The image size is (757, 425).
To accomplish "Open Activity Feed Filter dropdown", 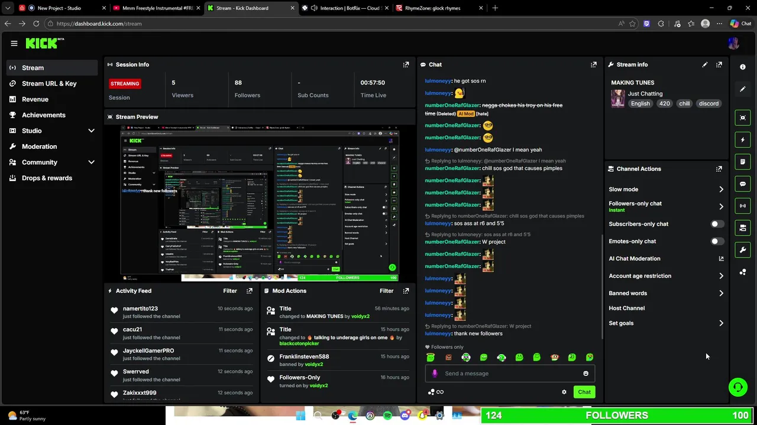I will click(x=230, y=290).
